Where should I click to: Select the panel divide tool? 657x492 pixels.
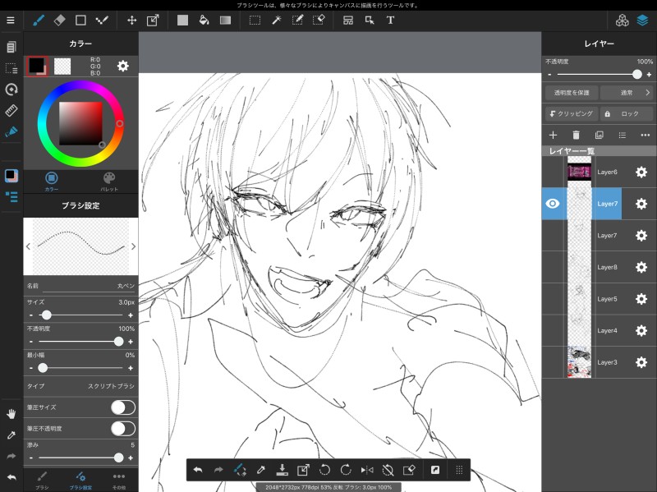[347, 20]
